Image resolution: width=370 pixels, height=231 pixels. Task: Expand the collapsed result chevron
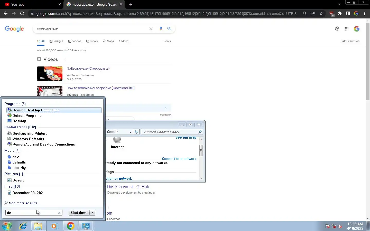(x=165, y=108)
